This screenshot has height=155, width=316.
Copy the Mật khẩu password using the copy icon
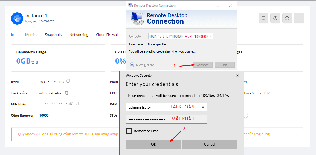coord(77,104)
